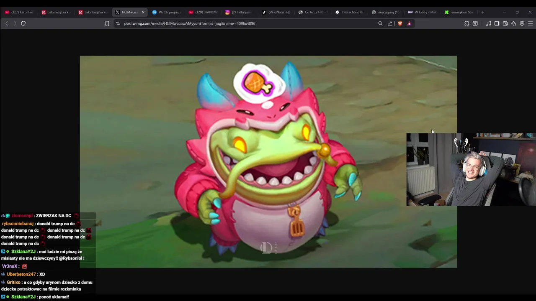
Task: Open Brave VPN shield icon
Action: (x=522, y=23)
